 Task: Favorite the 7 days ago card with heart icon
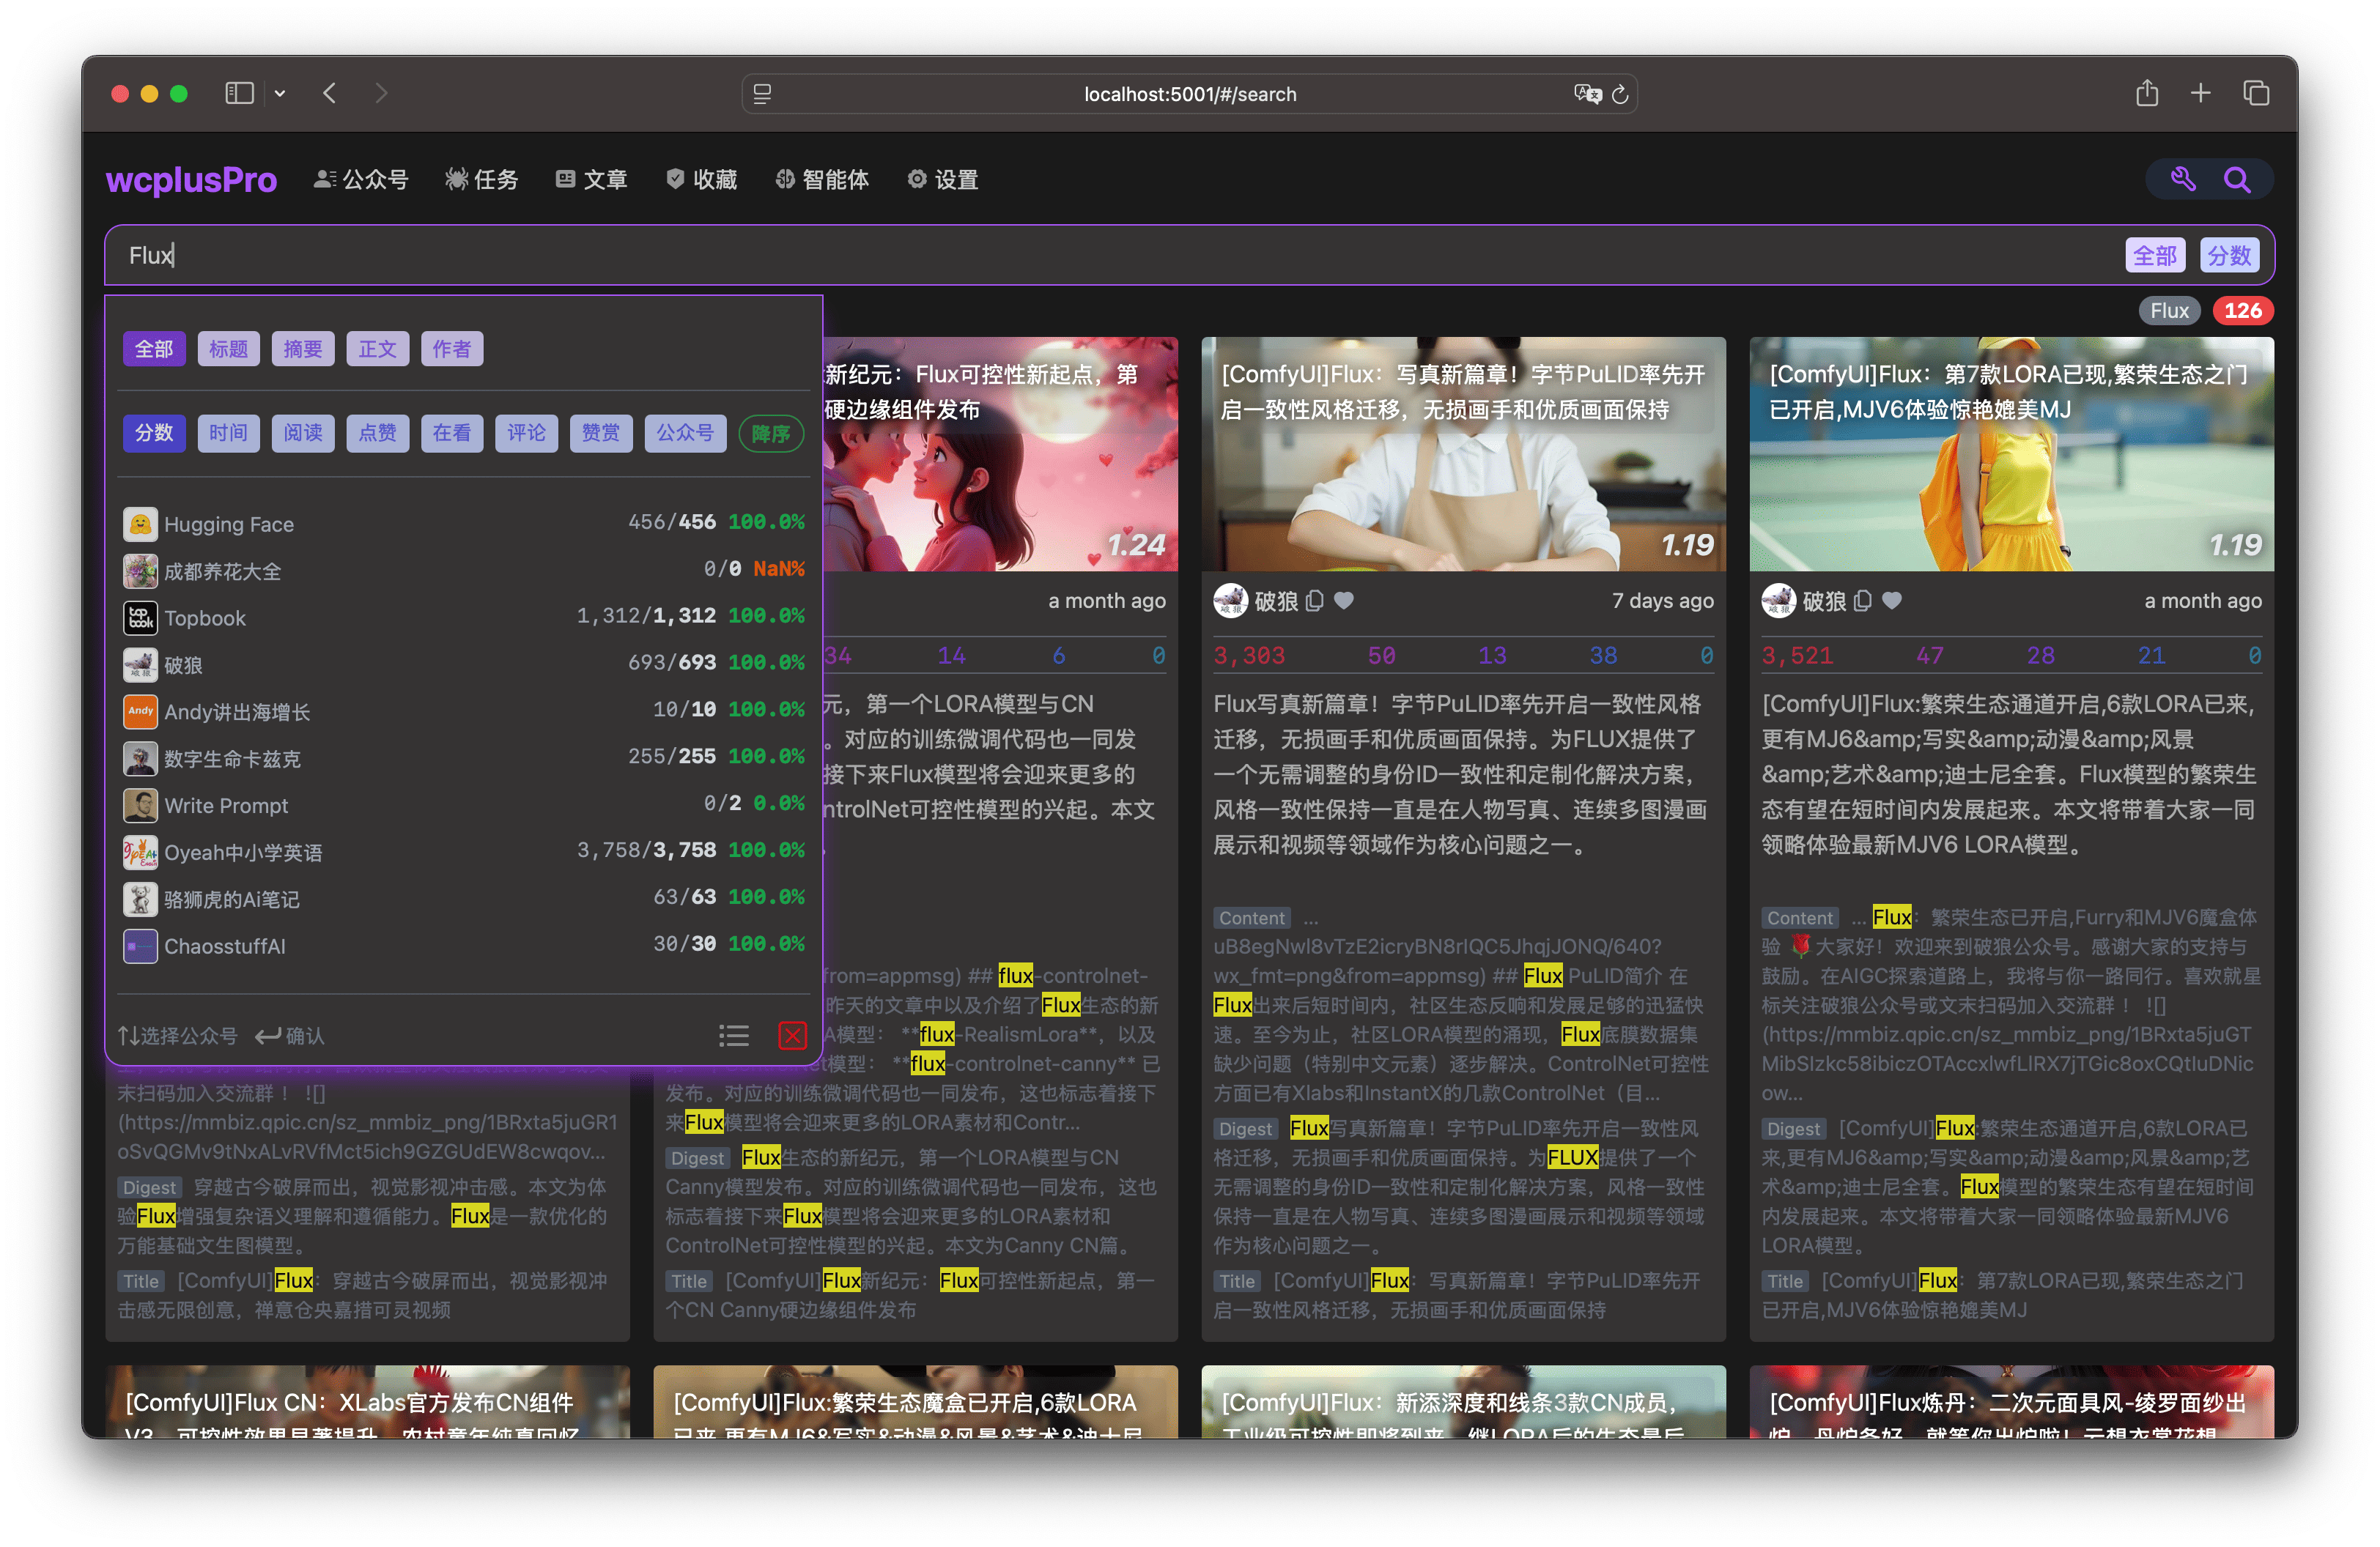[x=1344, y=601]
